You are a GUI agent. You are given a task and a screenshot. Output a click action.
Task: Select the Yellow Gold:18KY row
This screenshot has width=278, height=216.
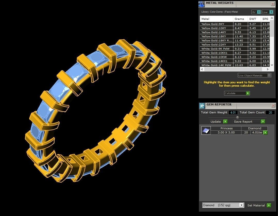pyautogui.click(x=235, y=36)
